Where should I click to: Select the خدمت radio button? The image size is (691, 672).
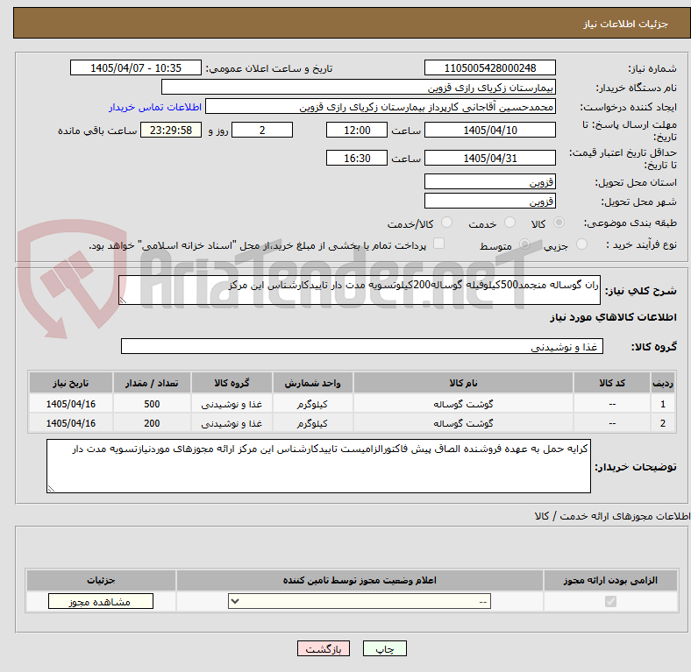pos(509,223)
